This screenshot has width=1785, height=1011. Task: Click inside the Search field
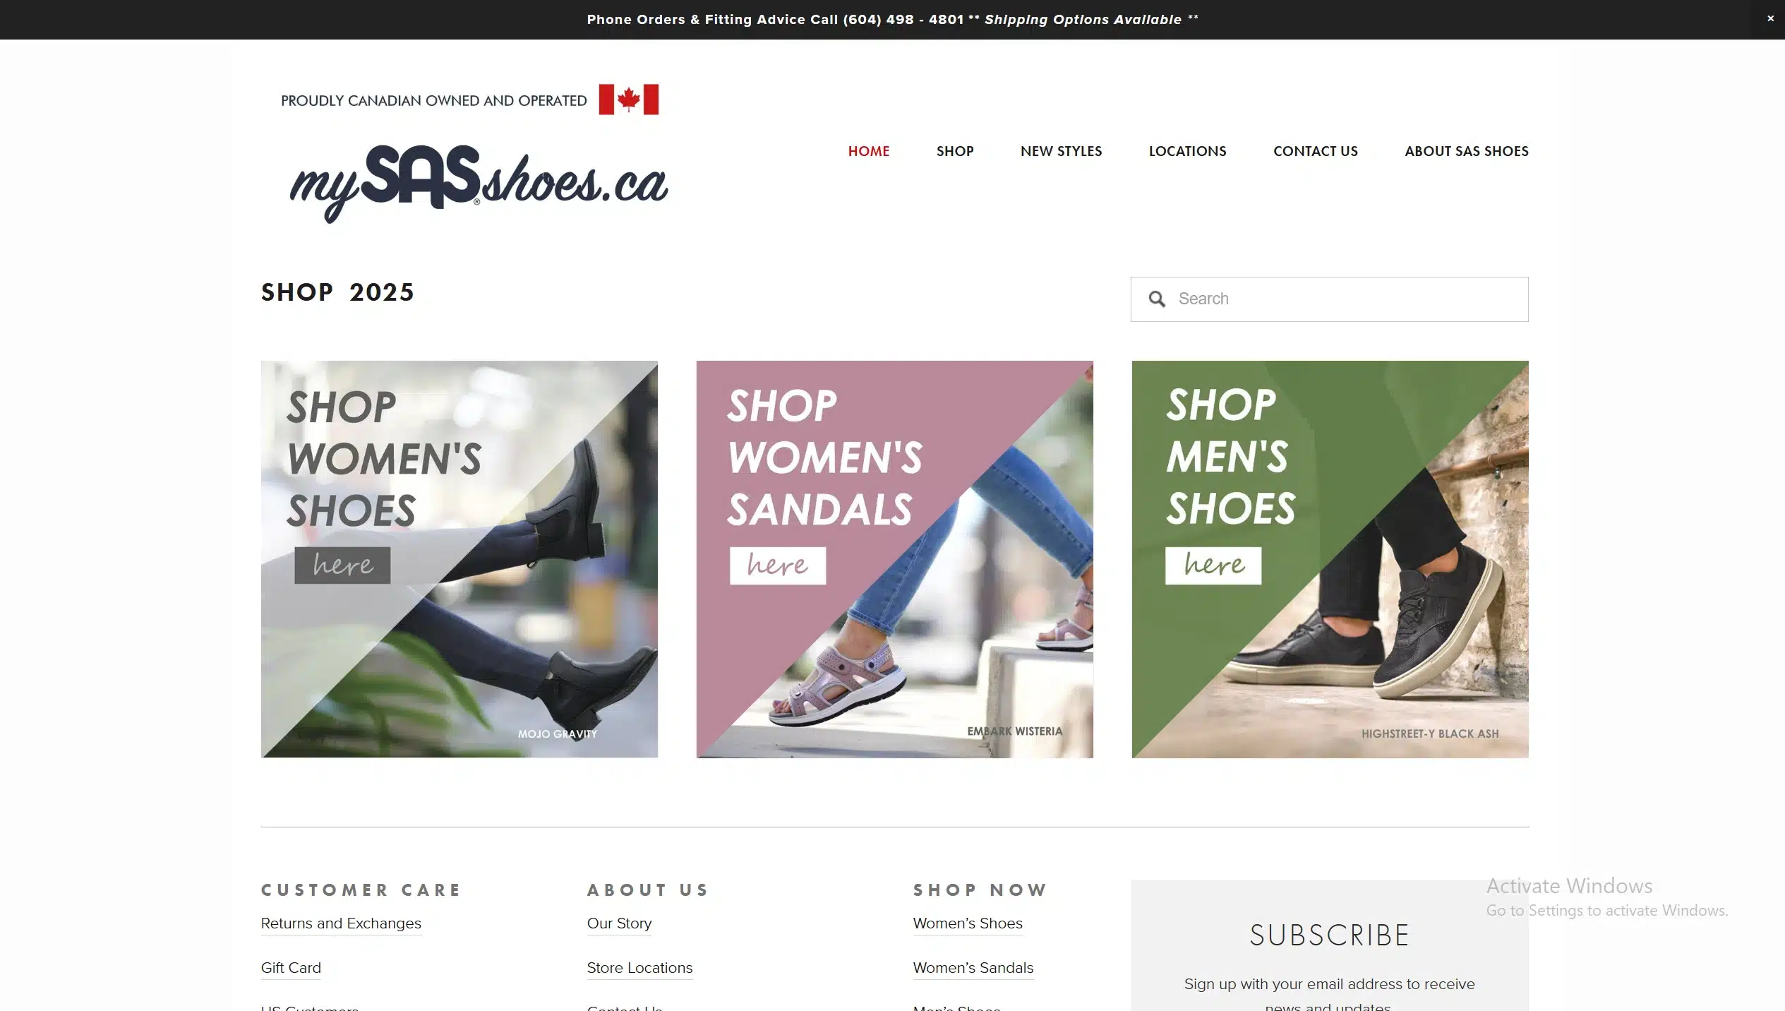[x=1329, y=299]
